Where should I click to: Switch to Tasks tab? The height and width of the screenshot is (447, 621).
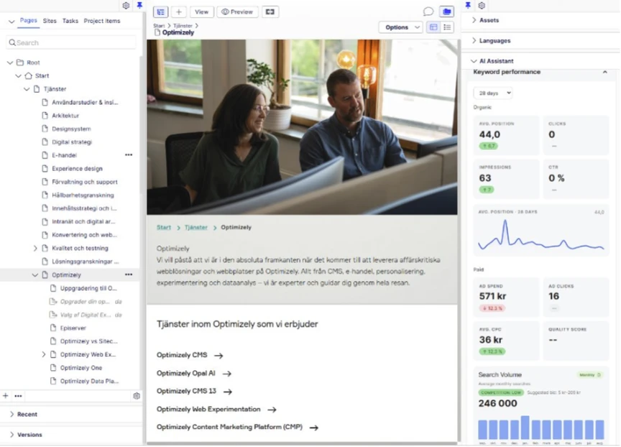pyautogui.click(x=70, y=21)
